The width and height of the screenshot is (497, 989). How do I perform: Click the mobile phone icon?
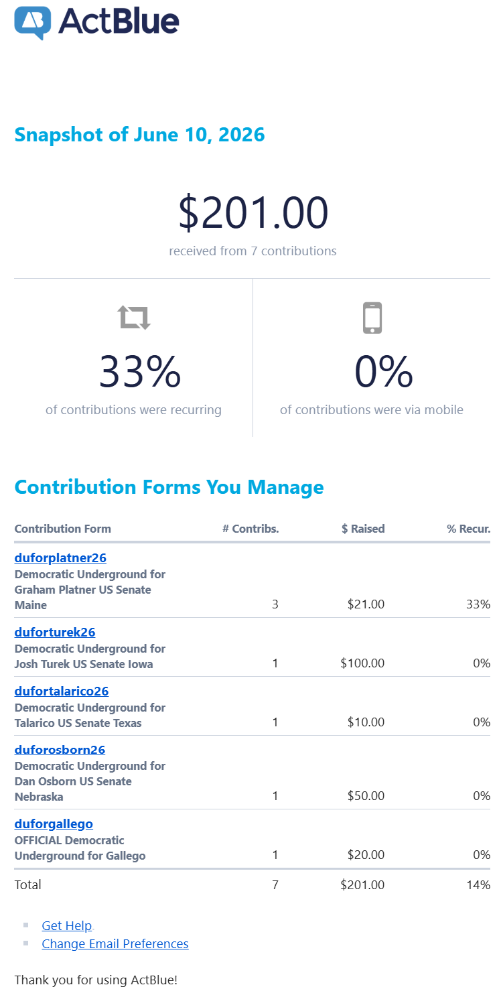click(372, 318)
